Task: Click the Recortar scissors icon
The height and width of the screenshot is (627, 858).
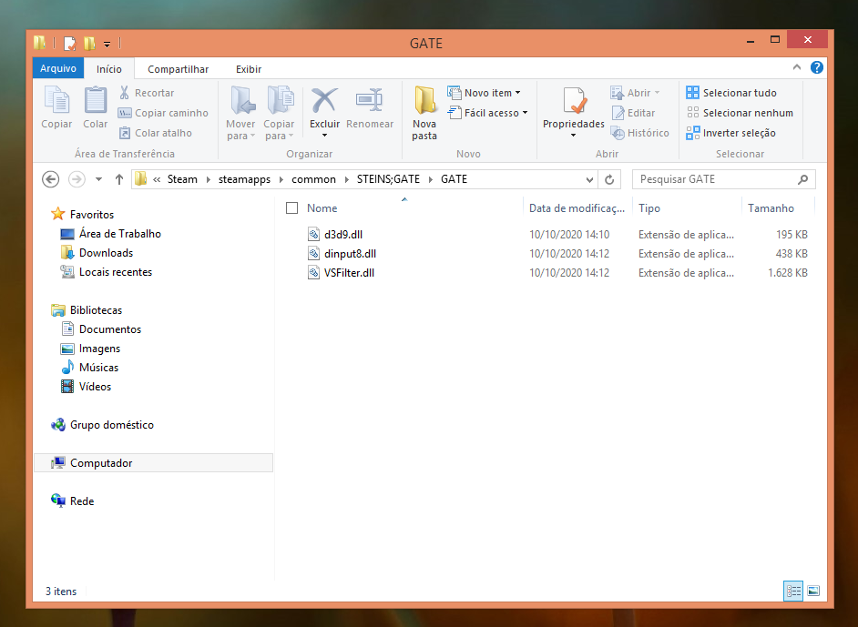Action: pos(124,93)
